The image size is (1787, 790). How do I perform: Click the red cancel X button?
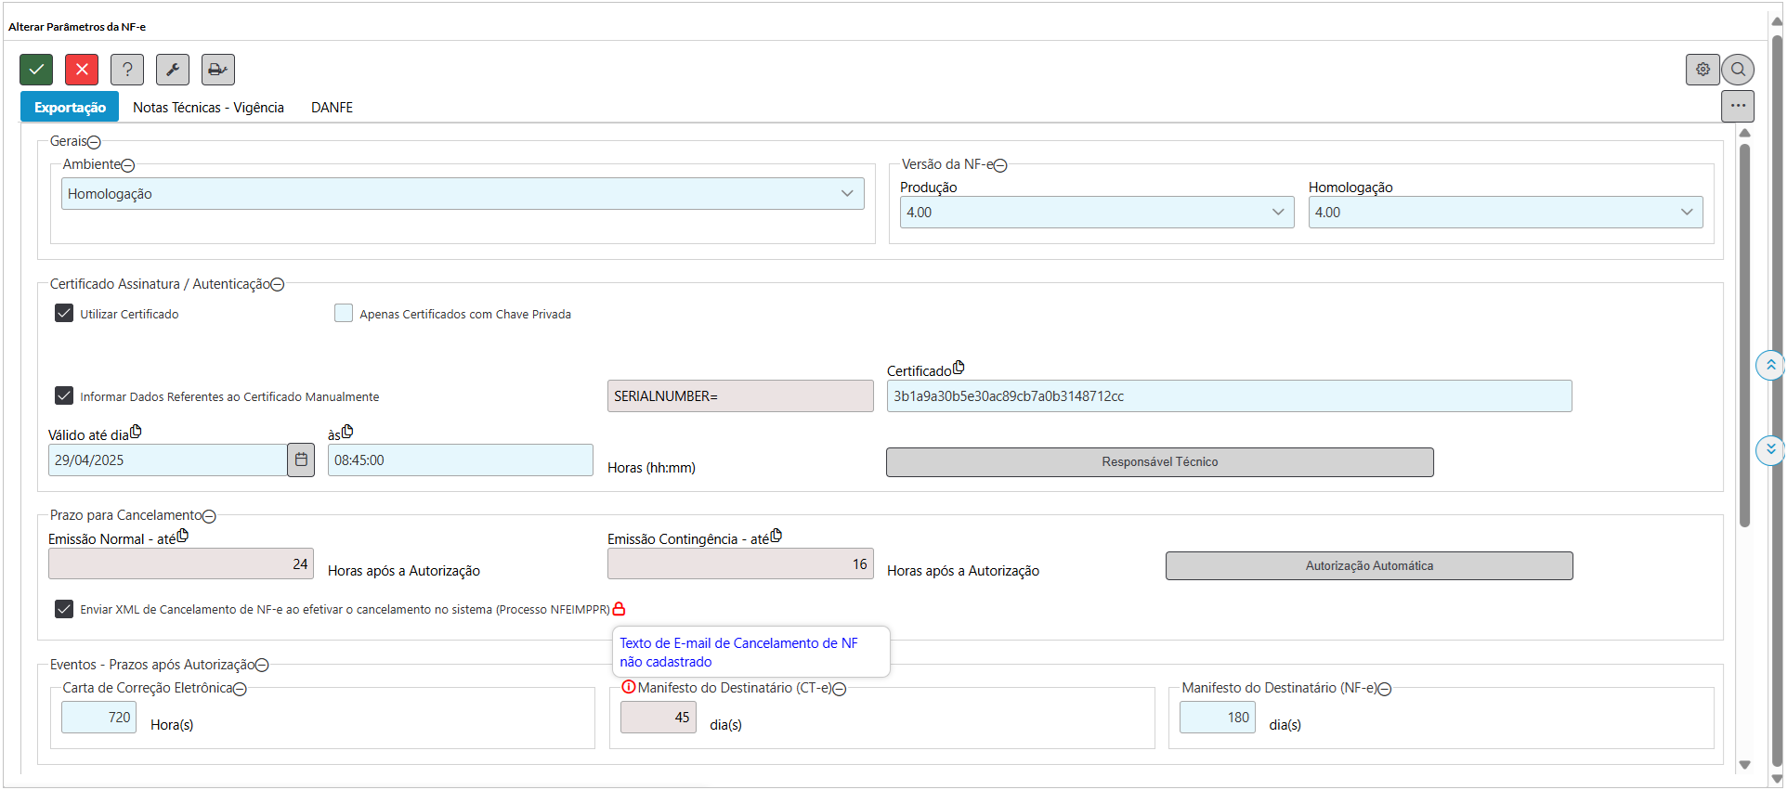[82, 70]
